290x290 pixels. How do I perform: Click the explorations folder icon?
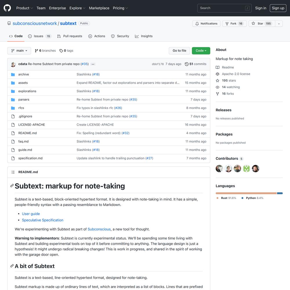[13, 91]
